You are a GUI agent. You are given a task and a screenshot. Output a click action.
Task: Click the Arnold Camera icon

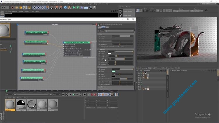click(121, 11)
